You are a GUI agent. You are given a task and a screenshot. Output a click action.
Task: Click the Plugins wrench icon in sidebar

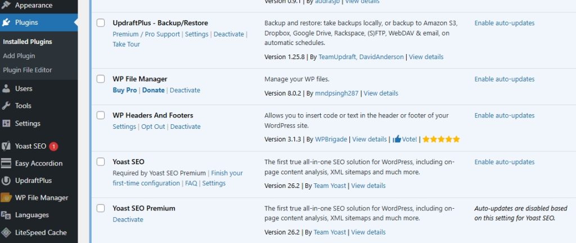(6, 23)
